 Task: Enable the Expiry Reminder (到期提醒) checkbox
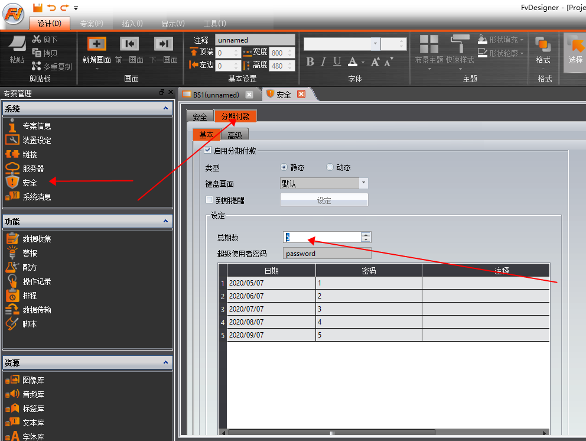tap(209, 200)
